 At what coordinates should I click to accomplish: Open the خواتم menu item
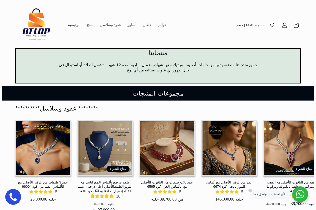162,25
